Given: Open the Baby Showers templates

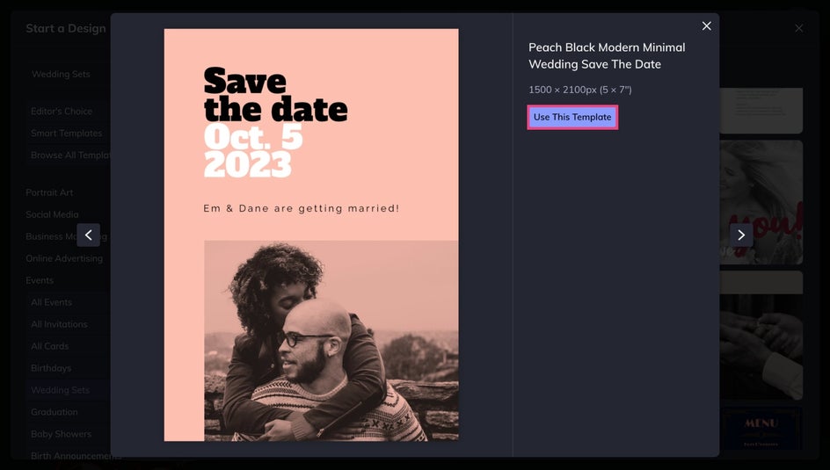Looking at the screenshot, I should point(61,433).
